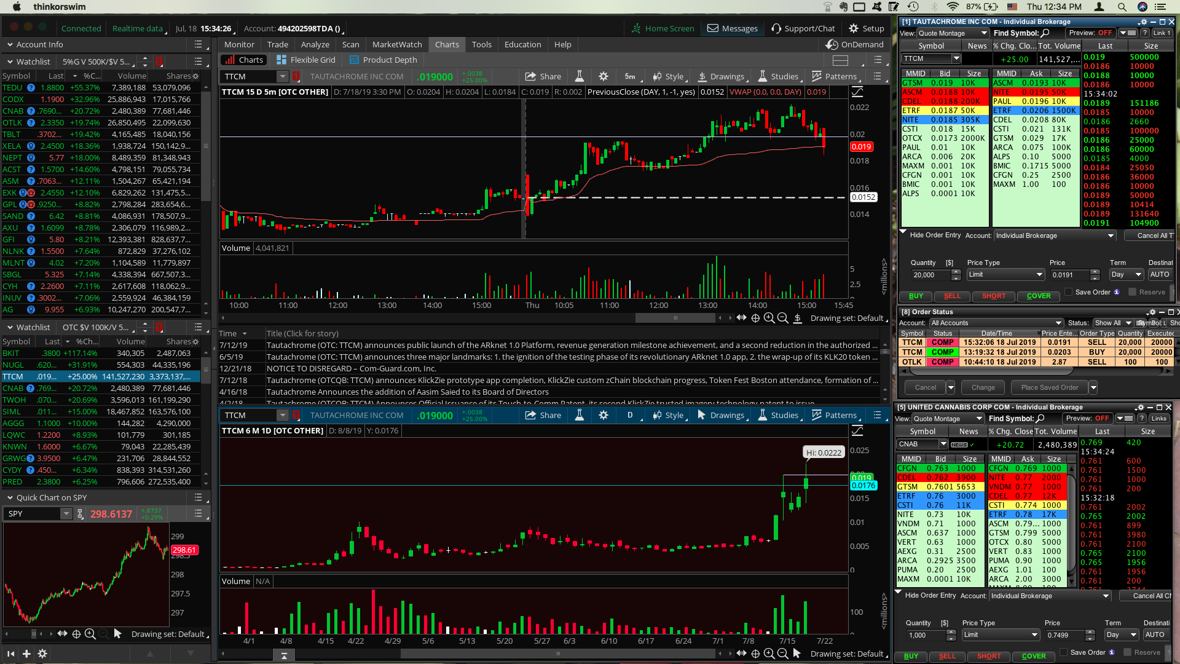Click Place Saved Order button
The image size is (1180, 664).
coord(1049,387)
